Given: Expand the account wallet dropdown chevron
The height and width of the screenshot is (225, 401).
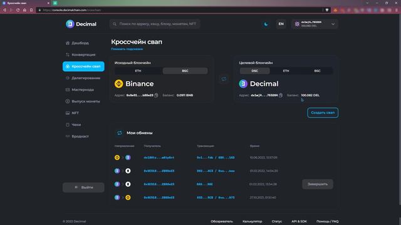Looking at the screenshot, I should [x=333, y=24].
